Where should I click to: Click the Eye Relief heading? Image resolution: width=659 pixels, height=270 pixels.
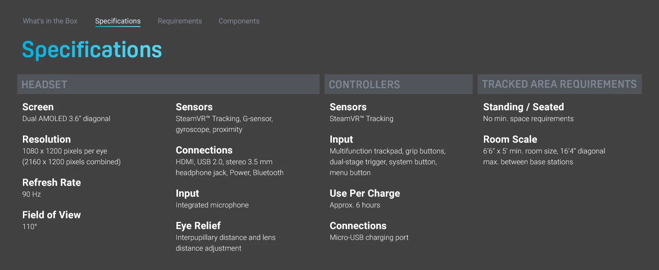198,226
